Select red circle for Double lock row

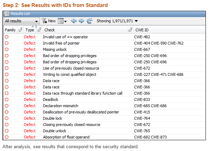[x=7, y=118]
